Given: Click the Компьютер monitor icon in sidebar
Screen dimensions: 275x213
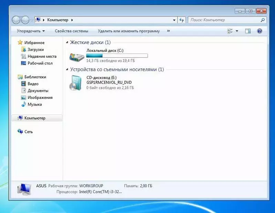Looking at the screenshot, I should point(20,118).
